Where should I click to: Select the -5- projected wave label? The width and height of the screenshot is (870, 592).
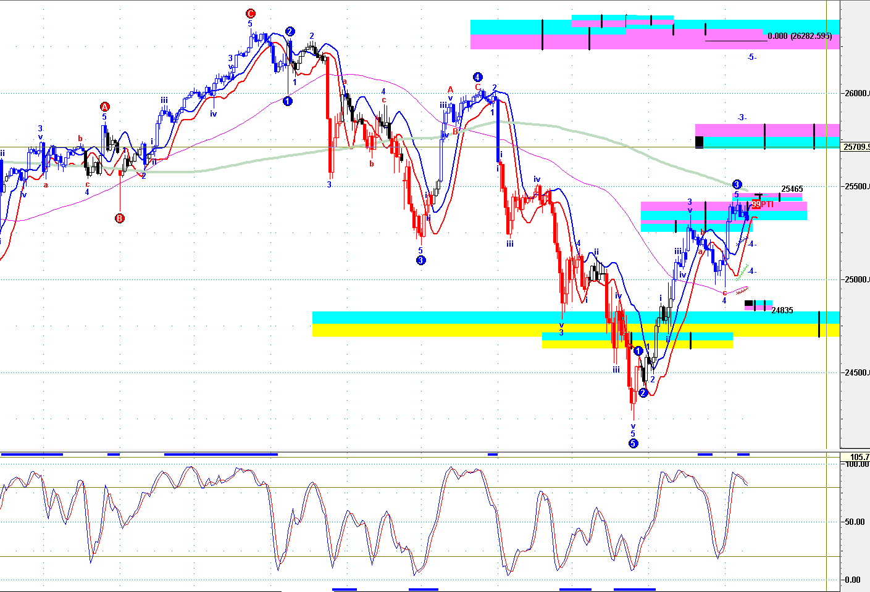coord(751,57)
